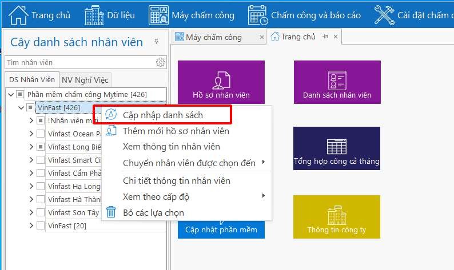Click the Trang chủ house icon
The image size is (454, 270).
pyautogui.click(x=19, y=15)
